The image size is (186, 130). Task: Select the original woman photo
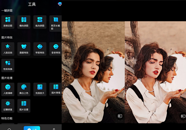[93, 72]
